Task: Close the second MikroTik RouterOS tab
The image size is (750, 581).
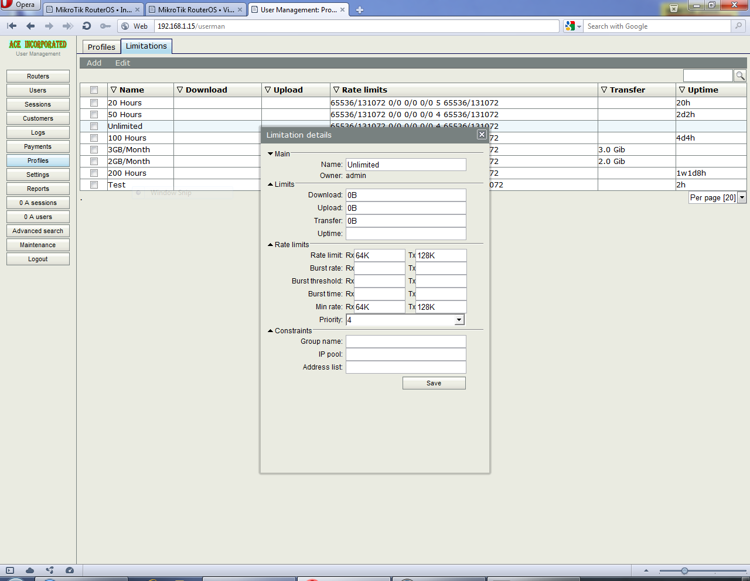Action: click(240, 10)
